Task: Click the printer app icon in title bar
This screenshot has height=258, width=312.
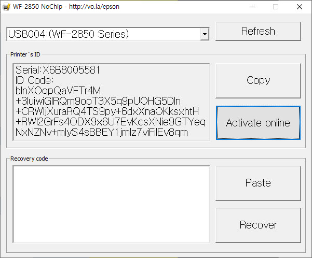Action: pyautogui.click(x=6, y=7)
